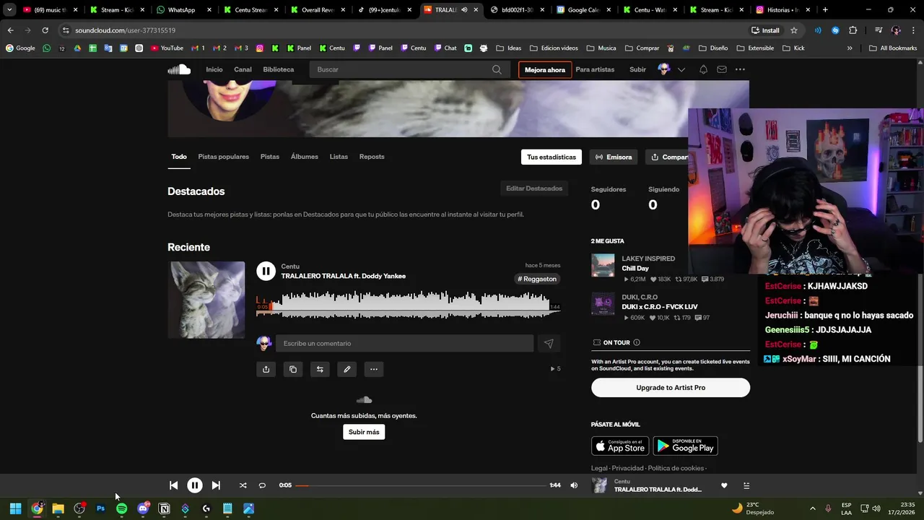Switch to the Reposts tab
The height and width of the screenshot is (520, 924).
click(372, 157)
